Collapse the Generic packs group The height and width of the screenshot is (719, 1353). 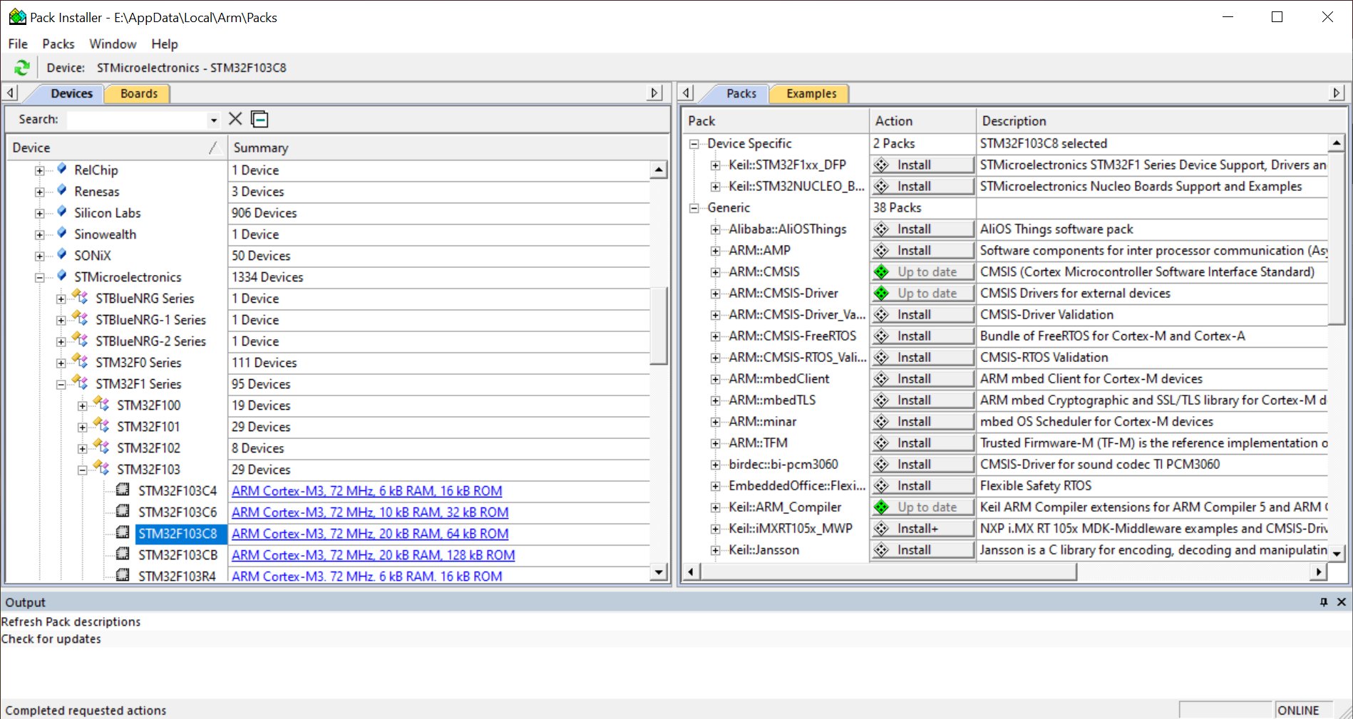pyautogui.click(x=694, y=208)
